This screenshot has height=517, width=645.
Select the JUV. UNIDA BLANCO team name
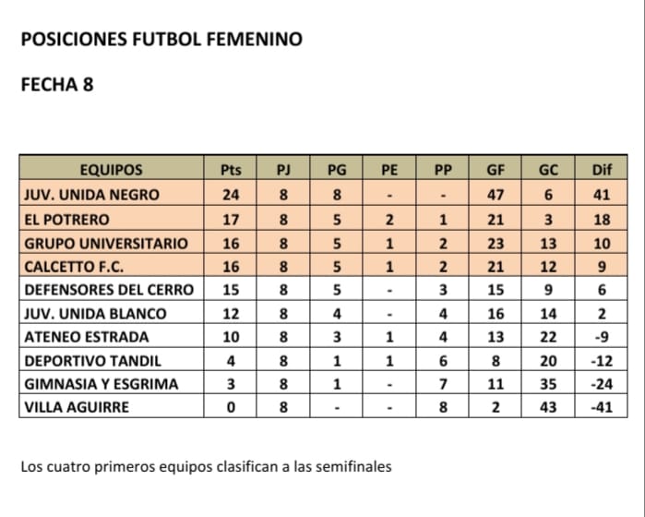[x=95, y=314]
